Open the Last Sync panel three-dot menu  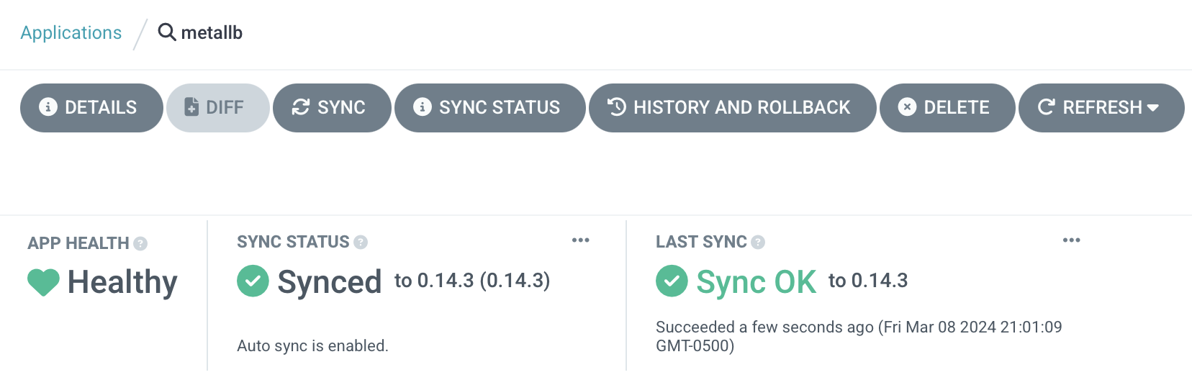(x=1072, y=240)
